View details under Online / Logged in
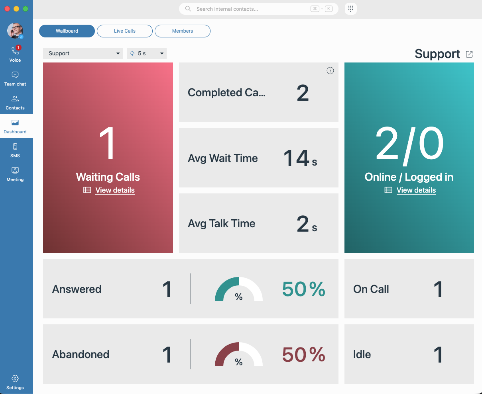482x394 pixels. tap(416, 190)
